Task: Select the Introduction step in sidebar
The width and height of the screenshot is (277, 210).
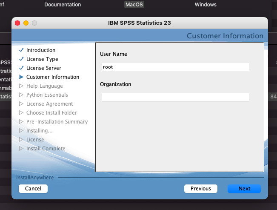Action: click(41, 50)
